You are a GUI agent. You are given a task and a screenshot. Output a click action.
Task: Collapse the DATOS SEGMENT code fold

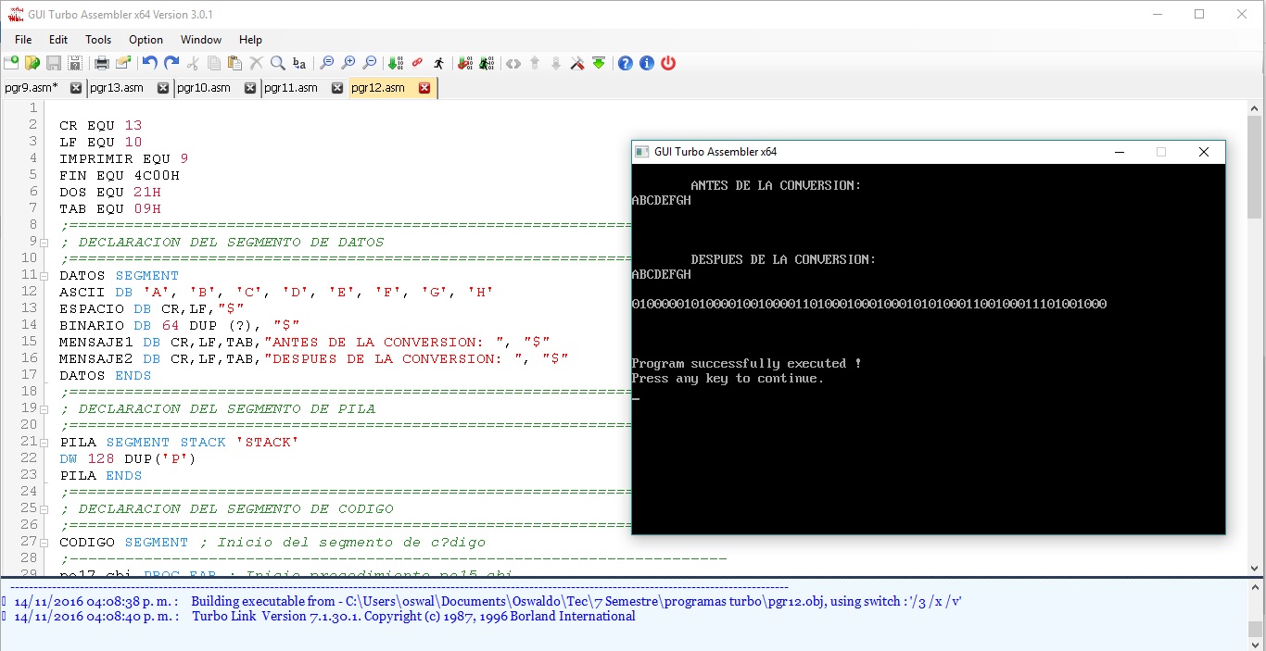(43, 275)
